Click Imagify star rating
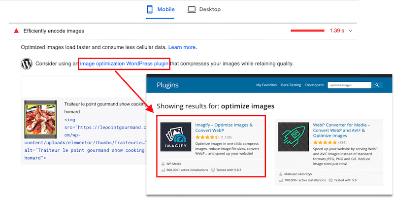This screenshot has height=198, width=394. pyautogui.click(x=207, y=137)
